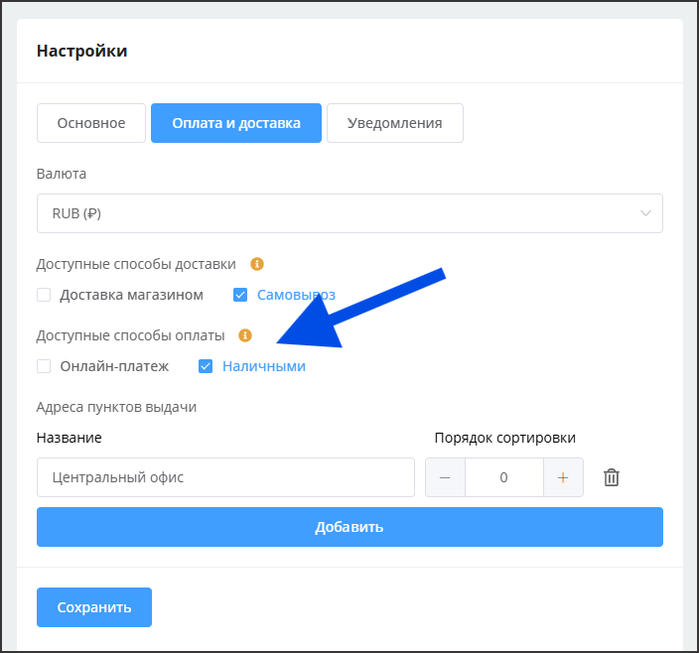This screenshot has height=653, width=699.
Task: Save settings with the Сохранить button
Action: pyautogui.click(x=94, y=607)
